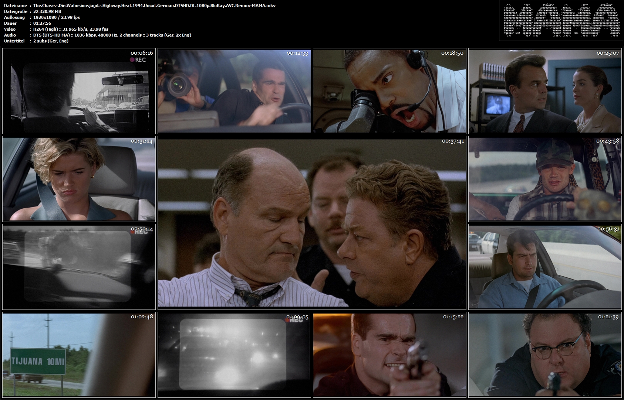Open the Tijuana road sign thumbnail at 01:02:48
Image resolution: width=624 pixels, height=400 pixels.
click(x=79, y=355)
